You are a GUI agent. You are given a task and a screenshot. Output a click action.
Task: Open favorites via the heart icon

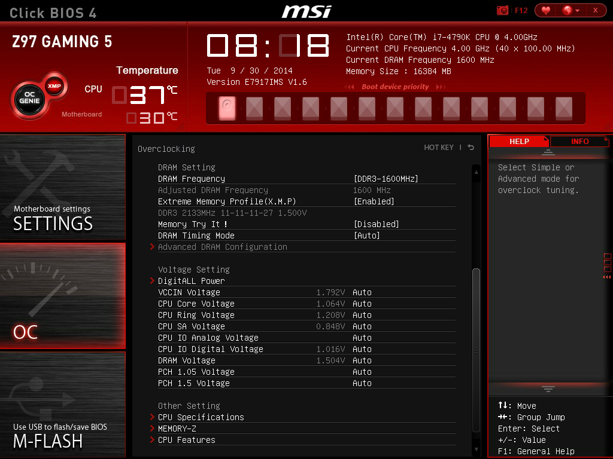(546, 11)
